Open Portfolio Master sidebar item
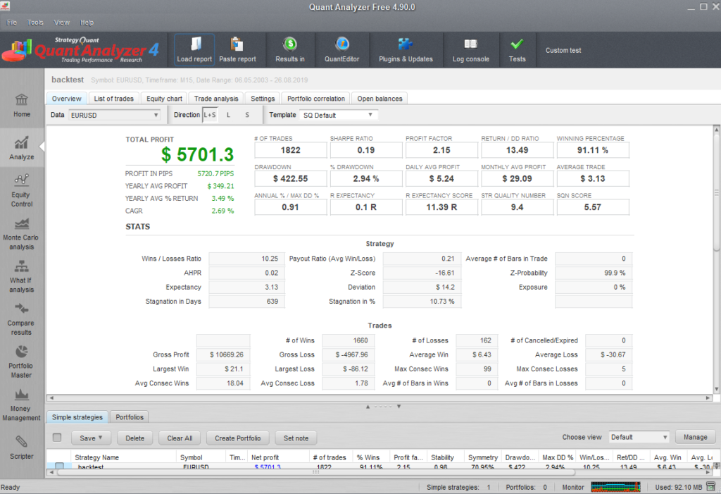721x494 pixels. point(22,362)
